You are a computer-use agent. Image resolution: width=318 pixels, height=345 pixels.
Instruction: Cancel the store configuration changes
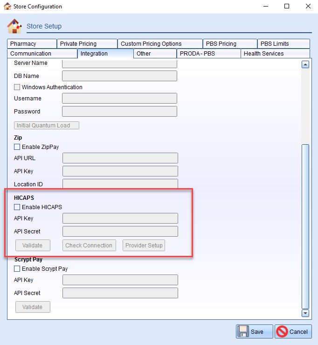point(293,331)
